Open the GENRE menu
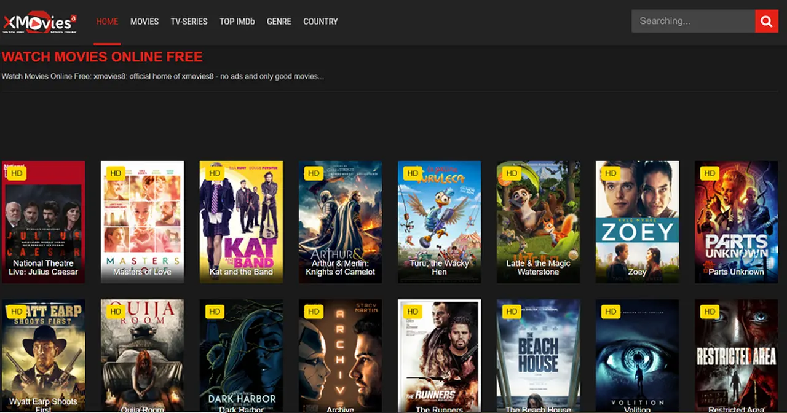Screen dimensions: 787x413 [x=279, y=22]
